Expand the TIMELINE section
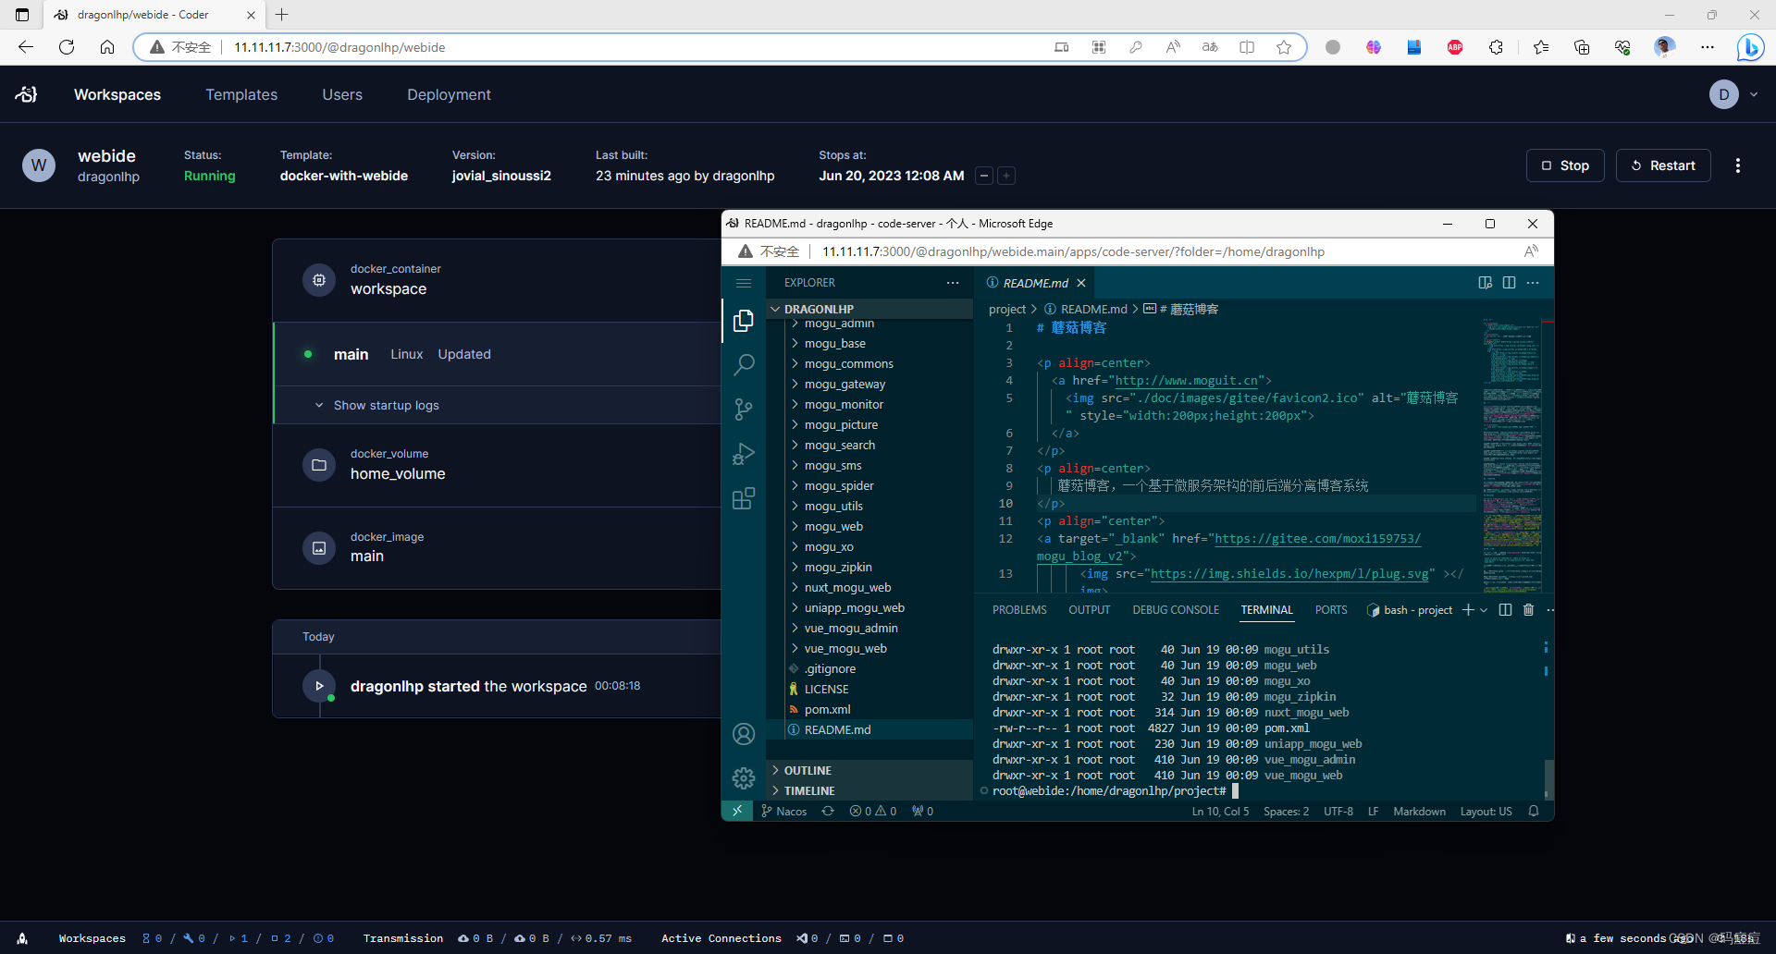The image size is (1776, 954). click(x=869, y=791)
